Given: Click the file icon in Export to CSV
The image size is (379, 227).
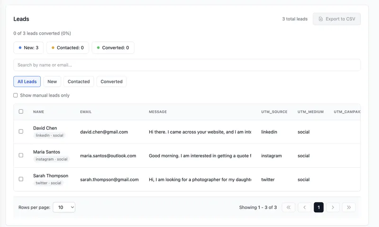Looking at the screenshot, I should pyautogui.click(x=321, y=19).
